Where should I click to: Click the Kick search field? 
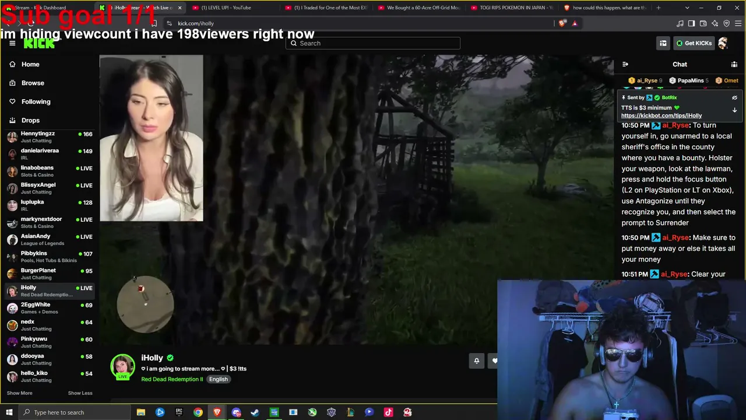(x=373, y=43)
